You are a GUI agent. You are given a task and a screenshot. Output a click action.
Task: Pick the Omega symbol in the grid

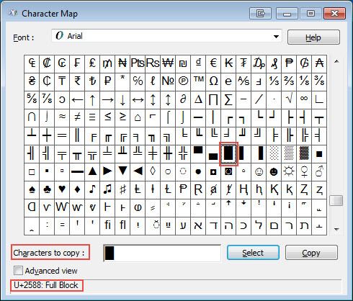point(213,81)
